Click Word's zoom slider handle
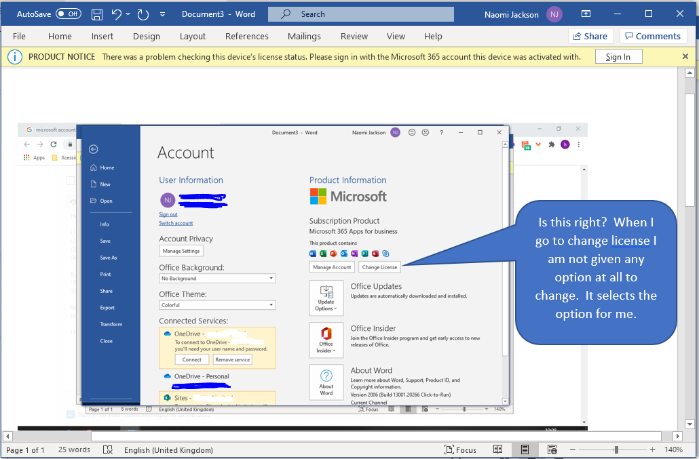Image resolution: width=699 pixels, height=459 pixels. tap(616, 450)
